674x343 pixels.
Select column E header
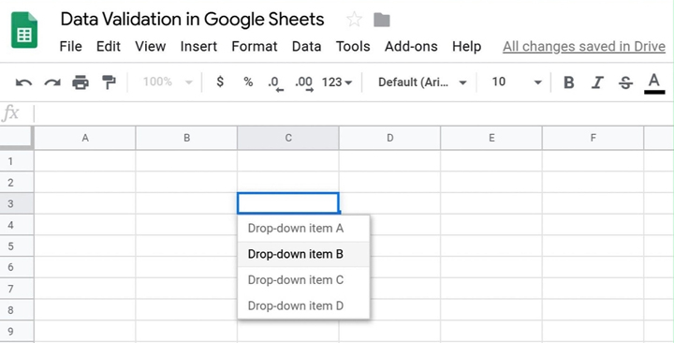point(491,138)
